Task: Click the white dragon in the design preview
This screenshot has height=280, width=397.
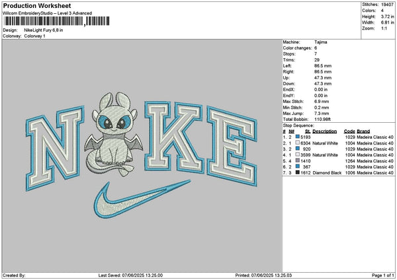Action: click(x=112, y=135)
